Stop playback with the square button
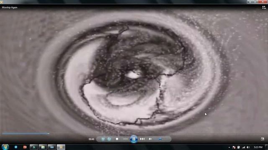Screen dimensions: 268x150 117,139
